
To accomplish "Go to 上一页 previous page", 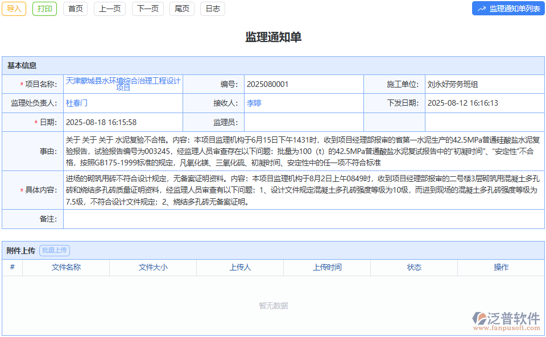I will pyautogui.click(x=109, y=9).
